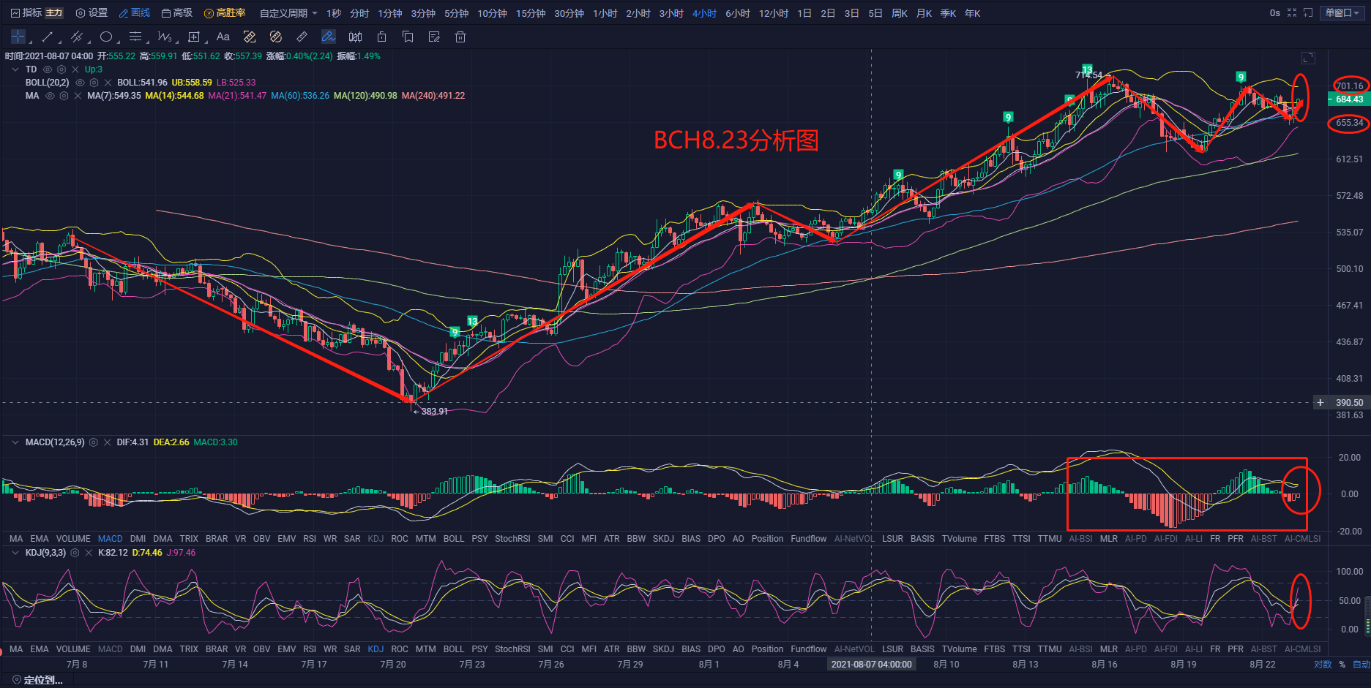Viewport: 1371px width, 688px height.
Task: Toggle visibility eye of TD indicator
Action: click(48, 69)
